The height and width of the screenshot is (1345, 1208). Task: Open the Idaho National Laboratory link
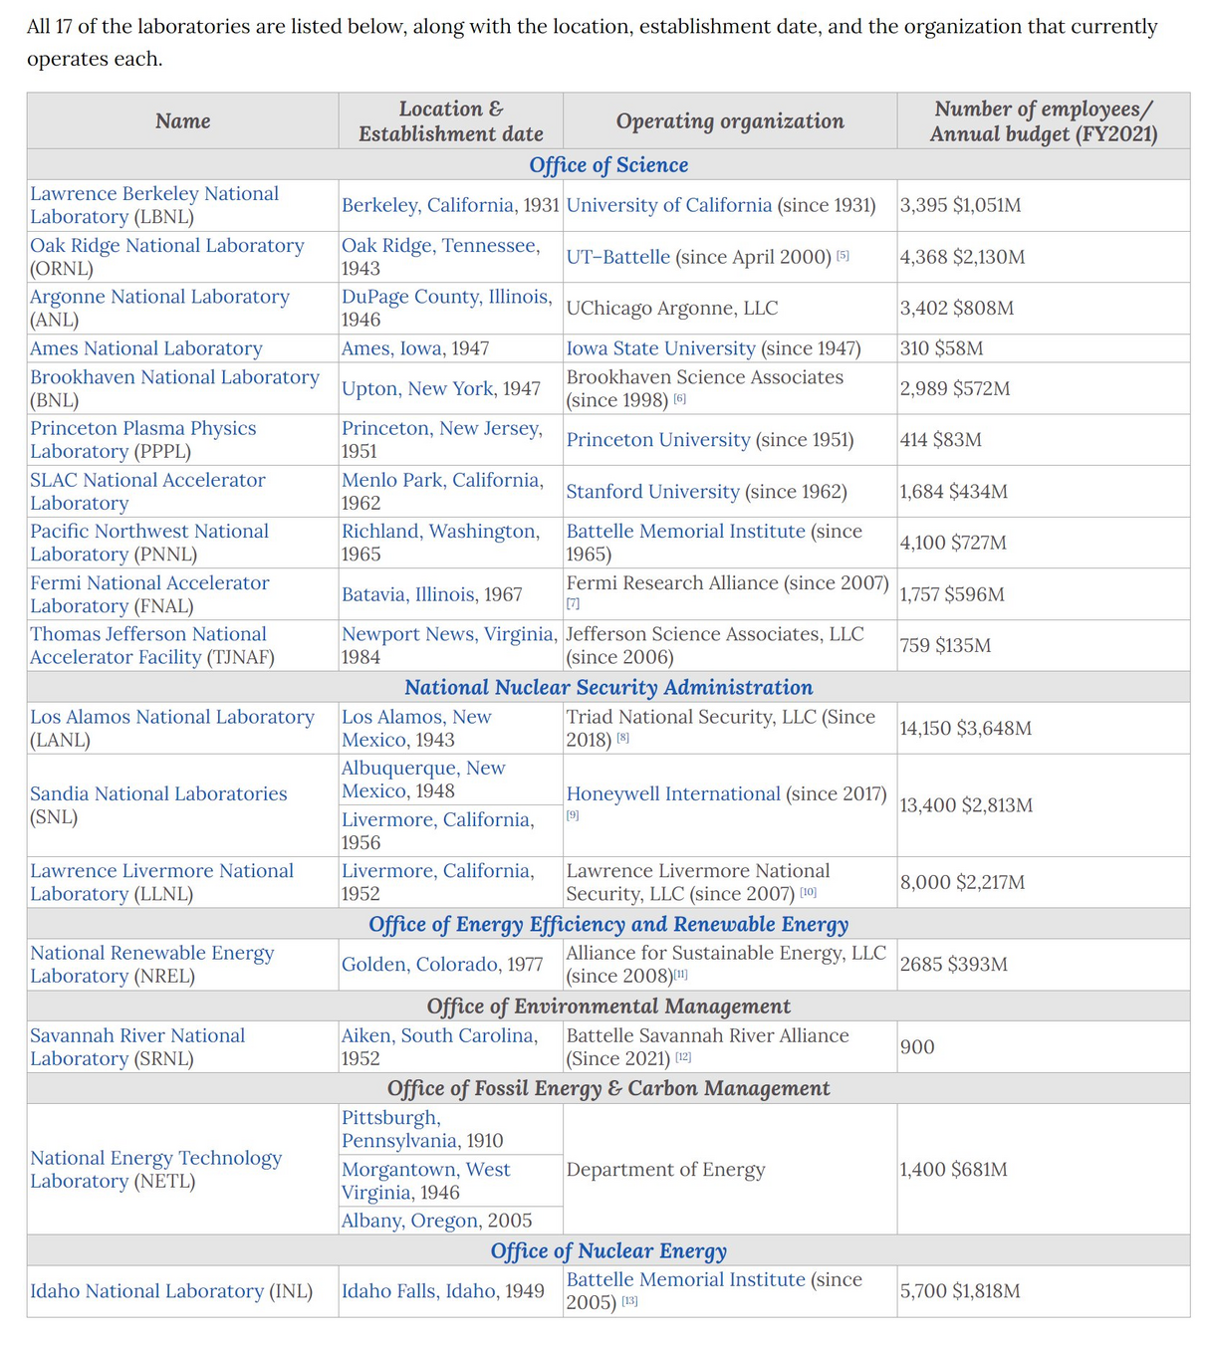click(x=146, y=1291)
